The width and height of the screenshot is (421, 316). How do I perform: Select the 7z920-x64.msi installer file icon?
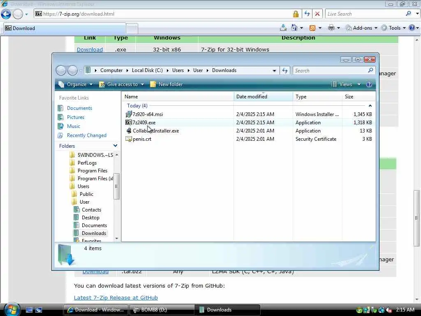129,114
